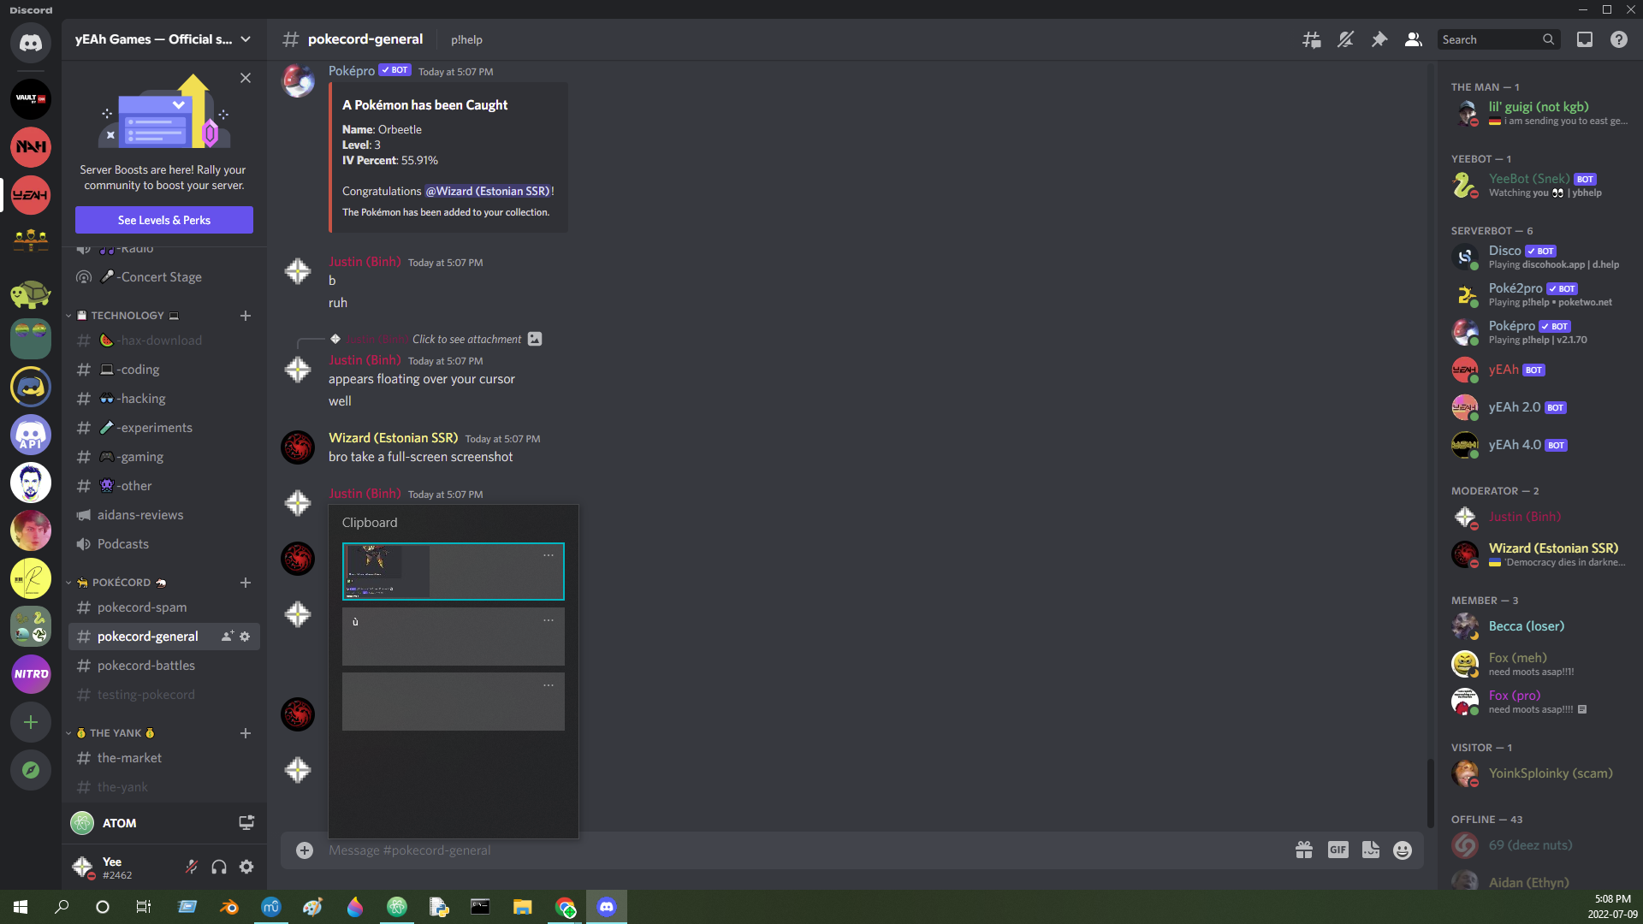Open Explore Public Servers compass icon
Screen dimensions: 1643x924
coord(31,770)
